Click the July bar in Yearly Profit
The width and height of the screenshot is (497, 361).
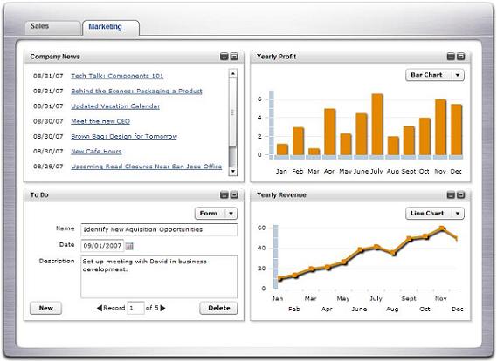[377, 125]
